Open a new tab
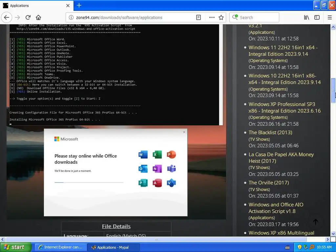The width and height of the screenshot is (336, 252). (x=79, y=5)
